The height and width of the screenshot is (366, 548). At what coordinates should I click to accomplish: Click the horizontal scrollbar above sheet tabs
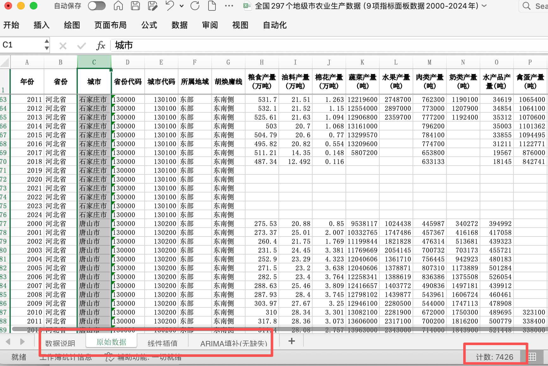point(280,329)
